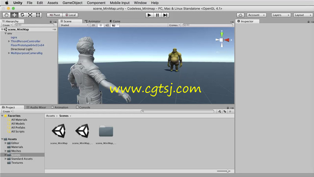Select the Move tool
The width and height of the screenshot is (314, 177).
[14, 15]
